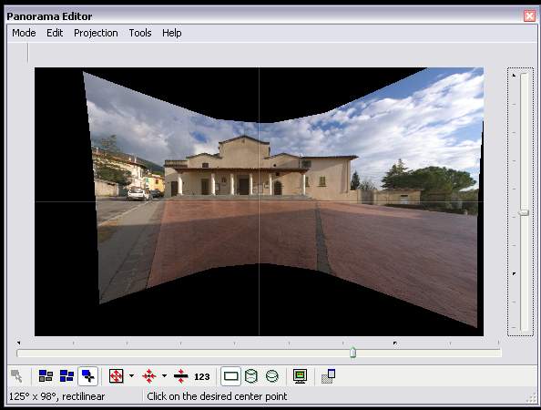
Task: Click the rightmost toolbar image overlay icon
Action: (328, 375)
